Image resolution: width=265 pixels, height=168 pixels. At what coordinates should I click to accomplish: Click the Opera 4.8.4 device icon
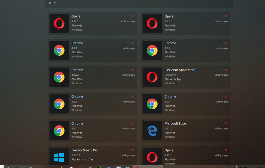point(152,24)
